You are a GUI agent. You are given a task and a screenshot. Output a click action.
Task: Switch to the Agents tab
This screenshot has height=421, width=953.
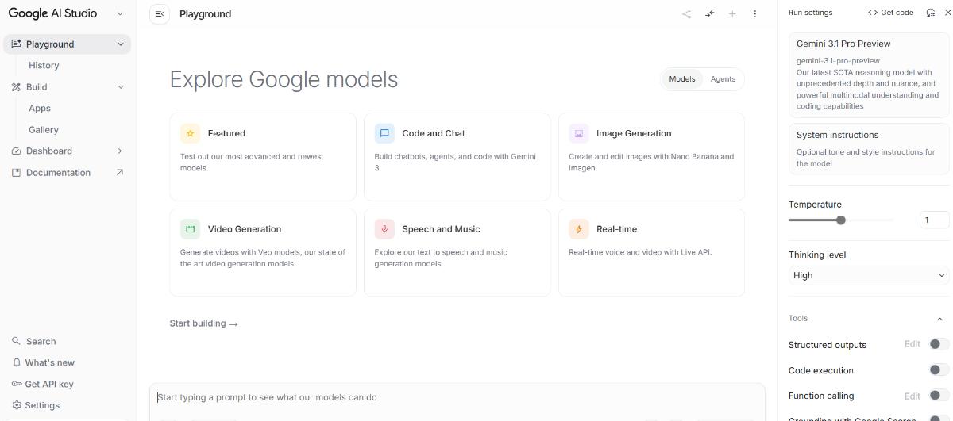click(x=723, y=78)
